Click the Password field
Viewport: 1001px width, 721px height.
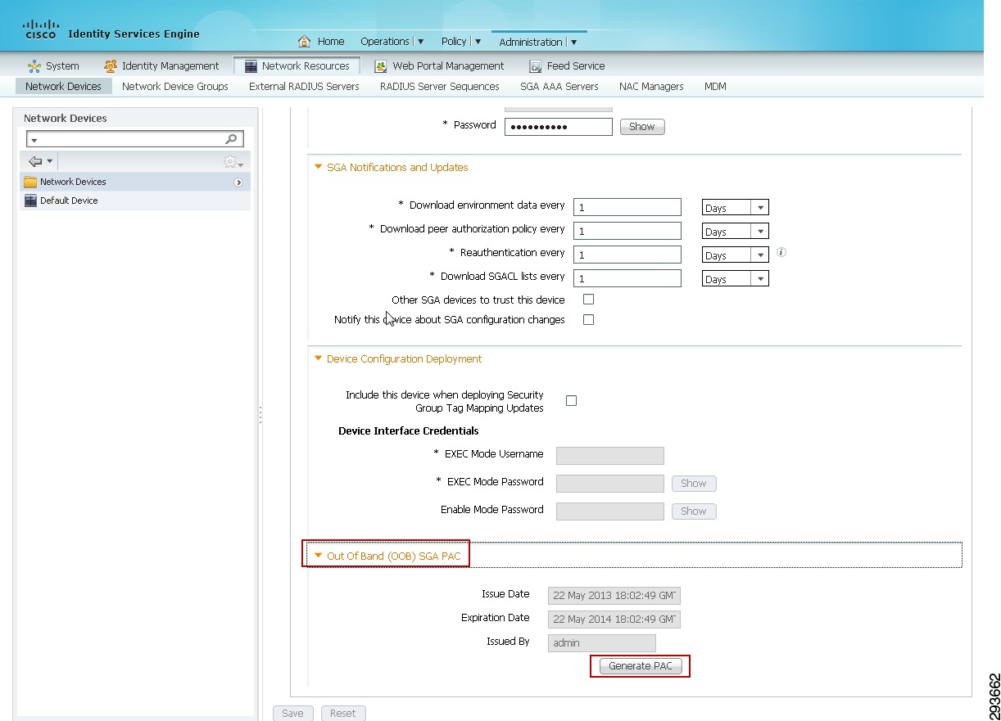pyautogui.click(x=558, y=127)
